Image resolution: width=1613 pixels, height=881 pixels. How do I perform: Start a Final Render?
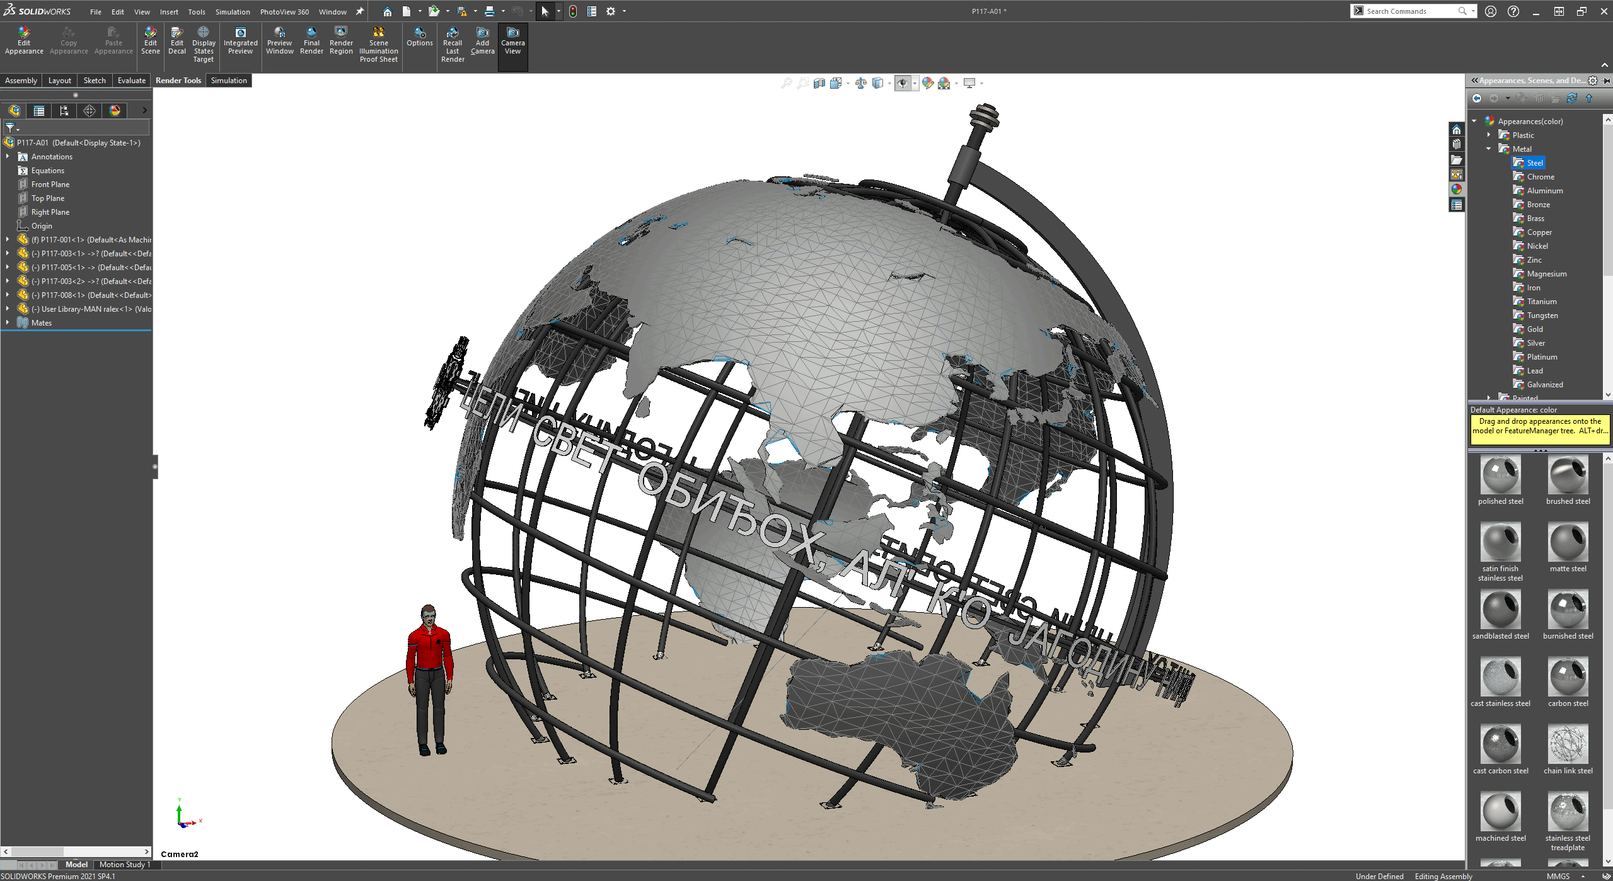(x=311, y=41)
